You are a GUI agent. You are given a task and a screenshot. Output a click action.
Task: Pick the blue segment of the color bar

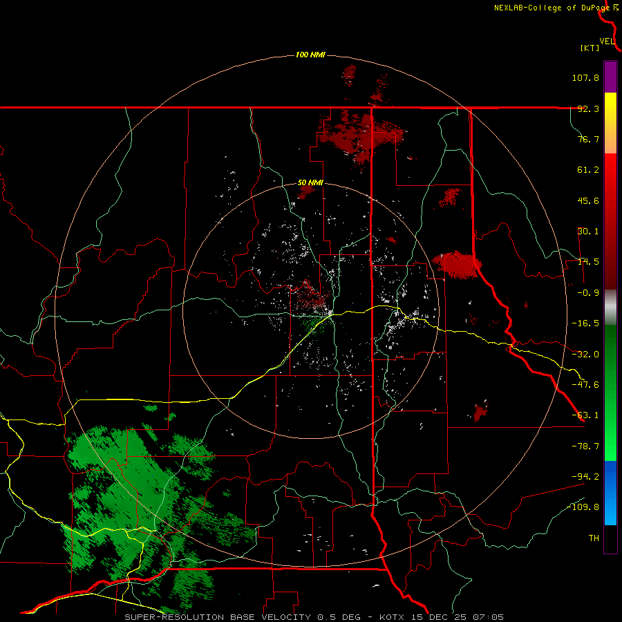pos(610,493)
